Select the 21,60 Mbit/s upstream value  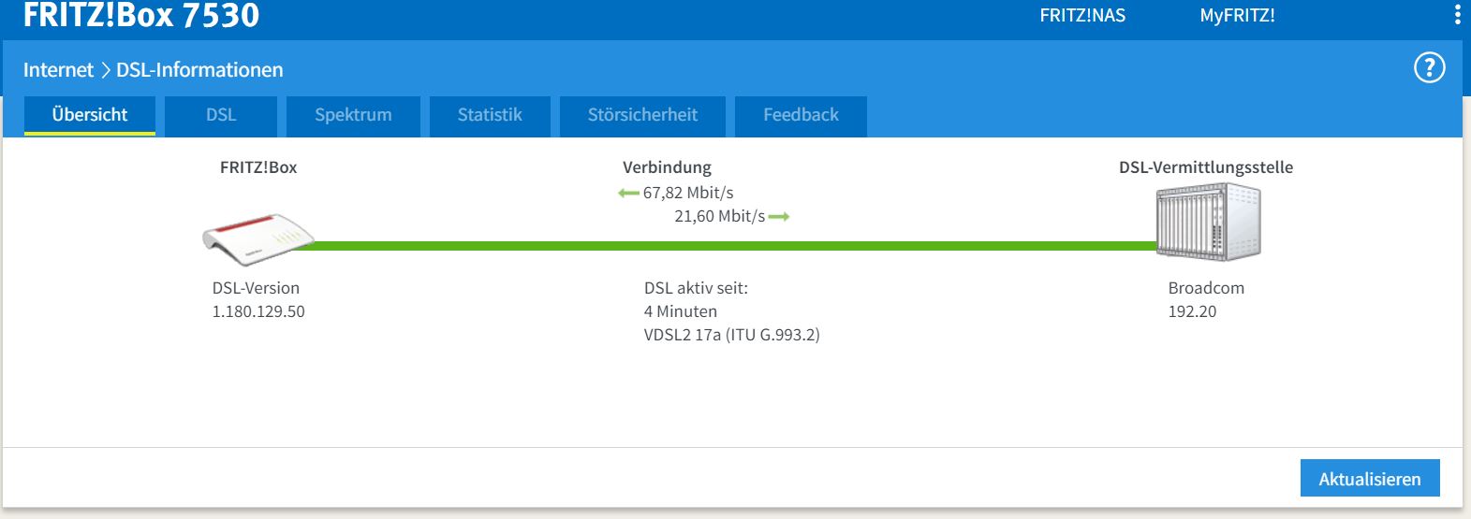click(719, 216)
